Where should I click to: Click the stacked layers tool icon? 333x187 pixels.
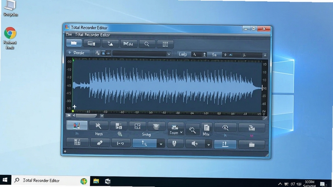157,127
